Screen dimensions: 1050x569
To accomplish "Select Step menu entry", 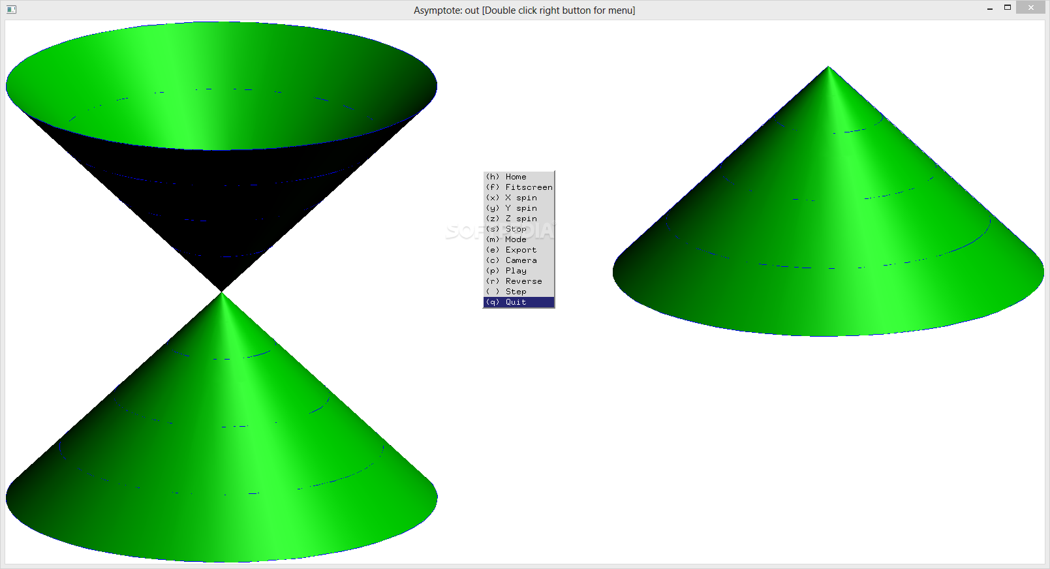I will 519,292.
